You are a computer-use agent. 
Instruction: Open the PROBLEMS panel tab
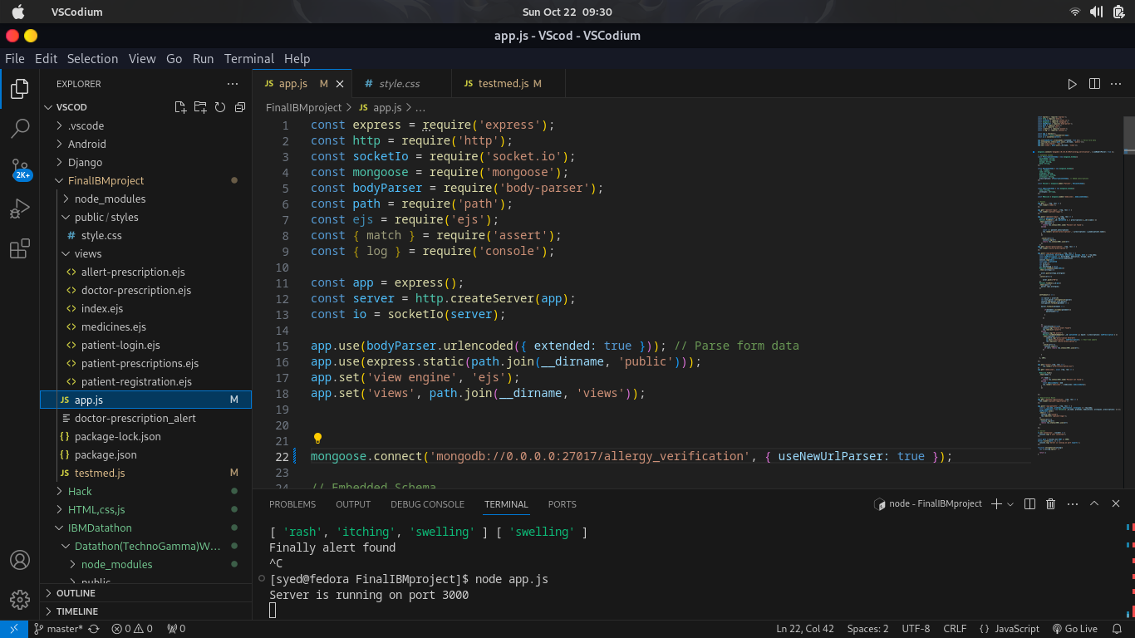(x=292, y=504)
